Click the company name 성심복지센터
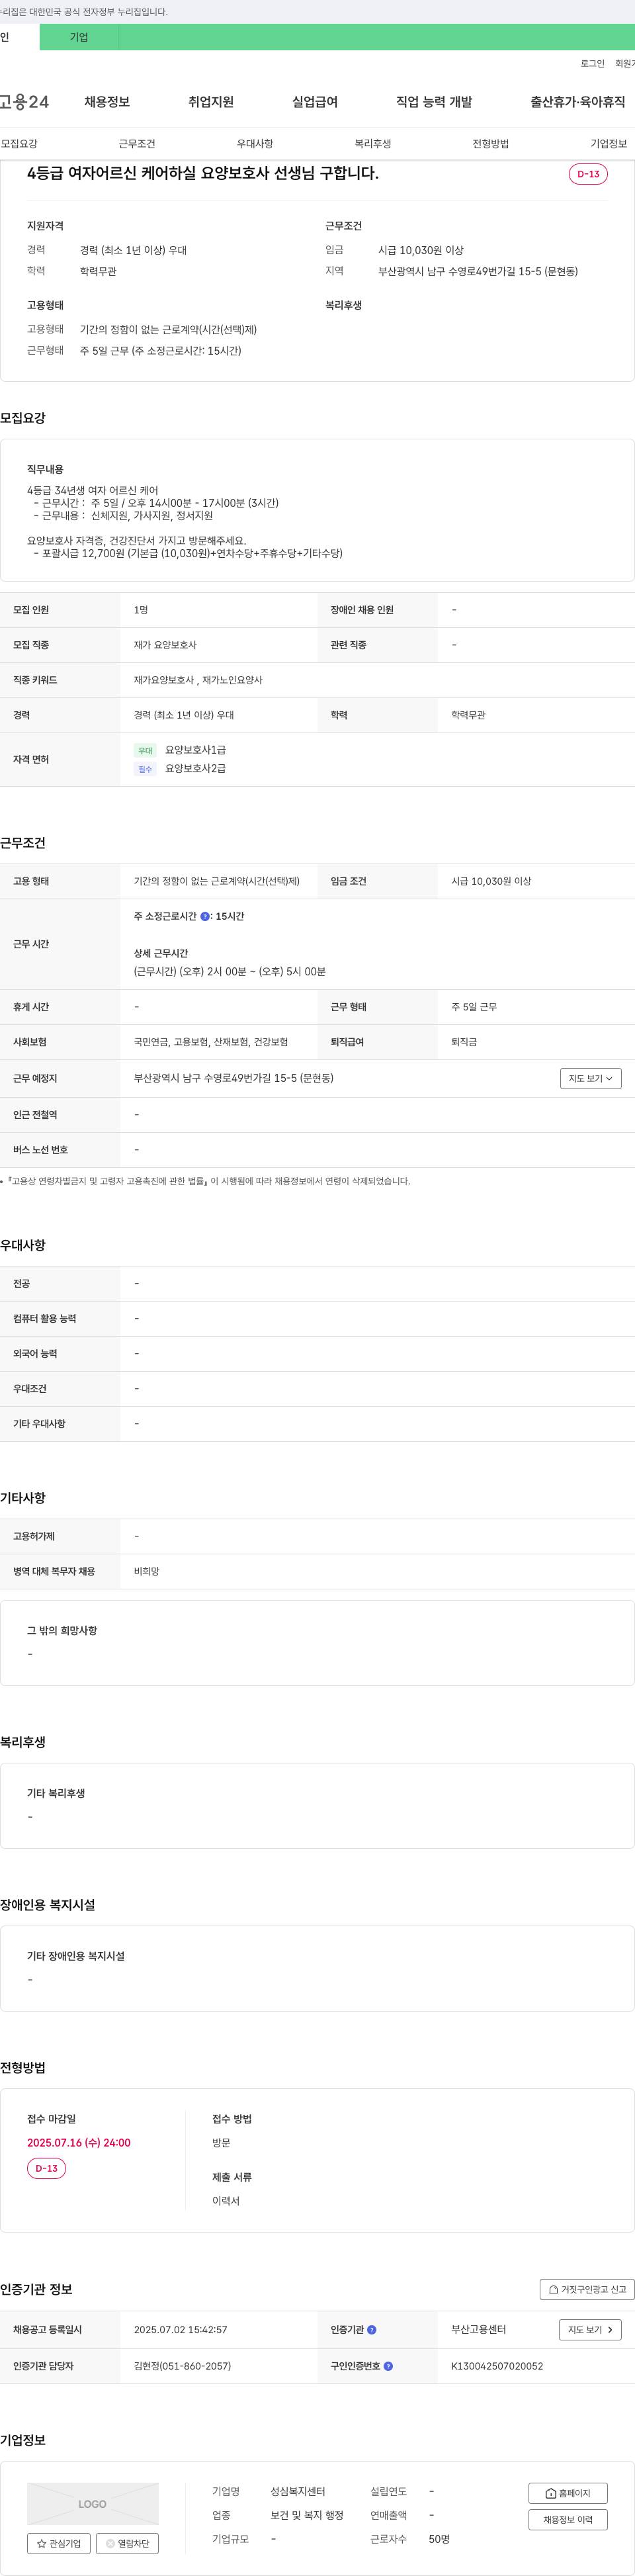635x2576 pixels. (x=298, y=2491)
